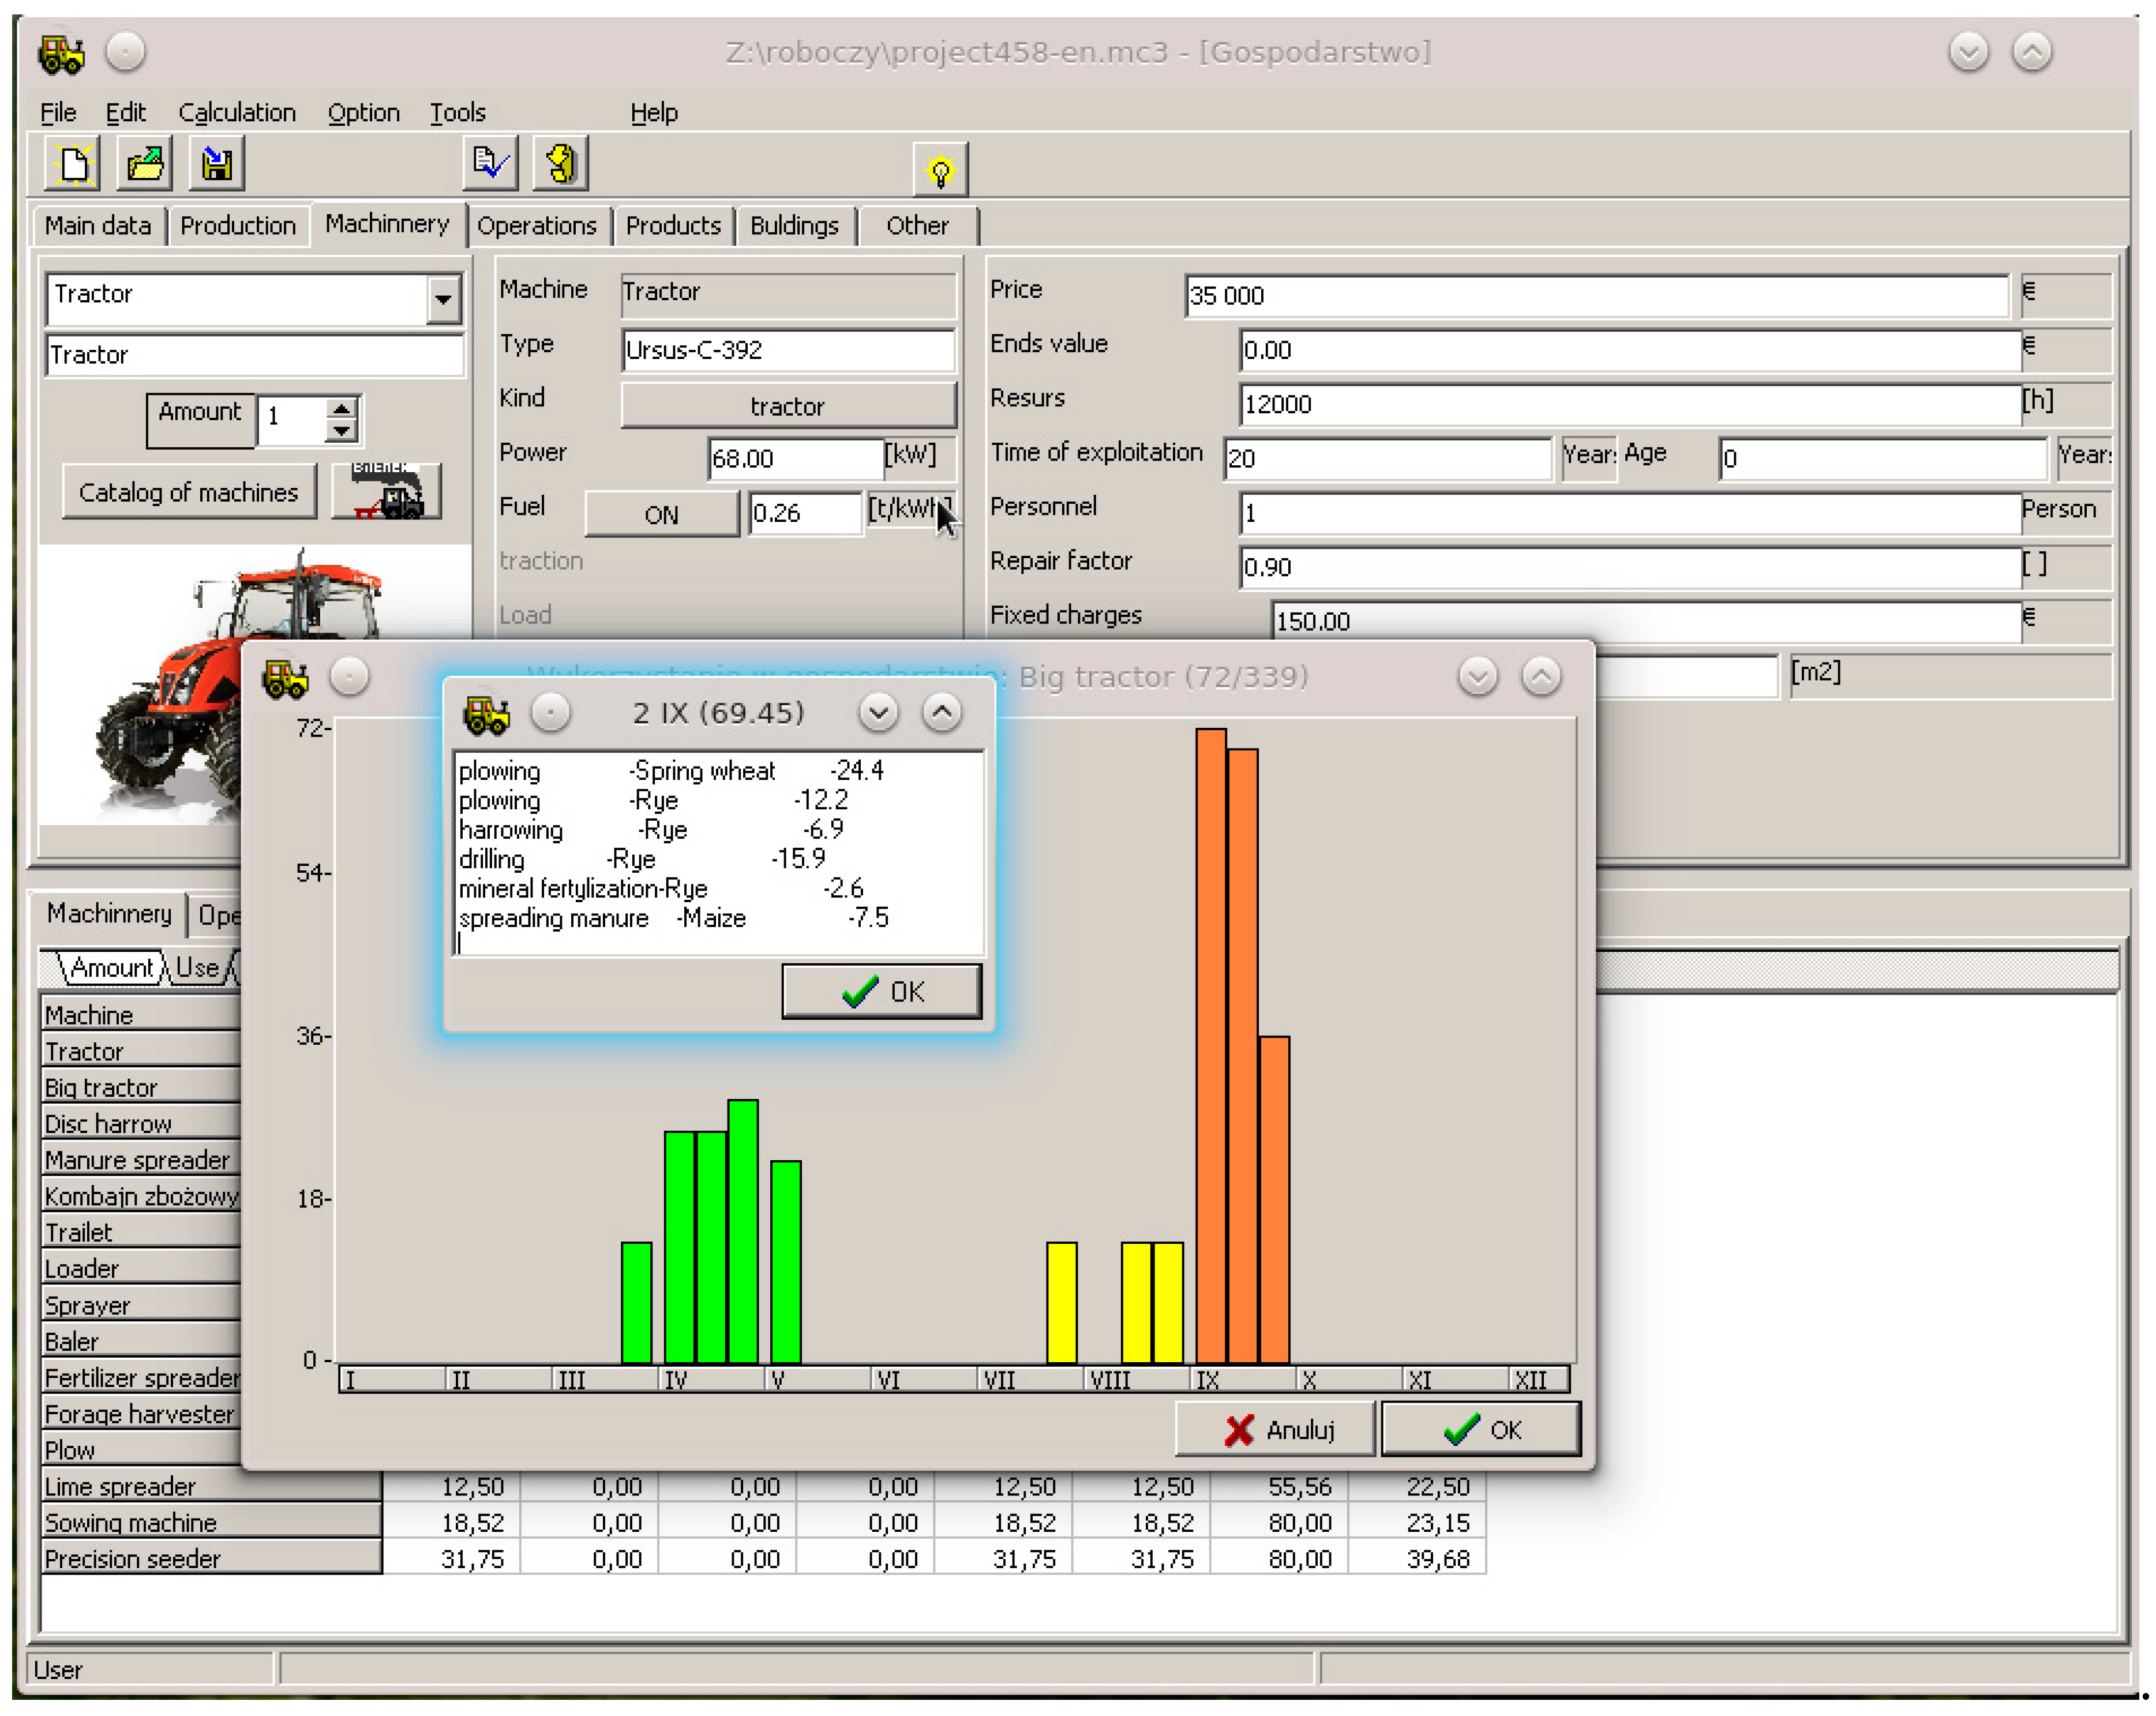This screenshot has height=1716, width=2156.
Task: Click the tractor icon in popup title bar
Action: [x=487, y=715]
